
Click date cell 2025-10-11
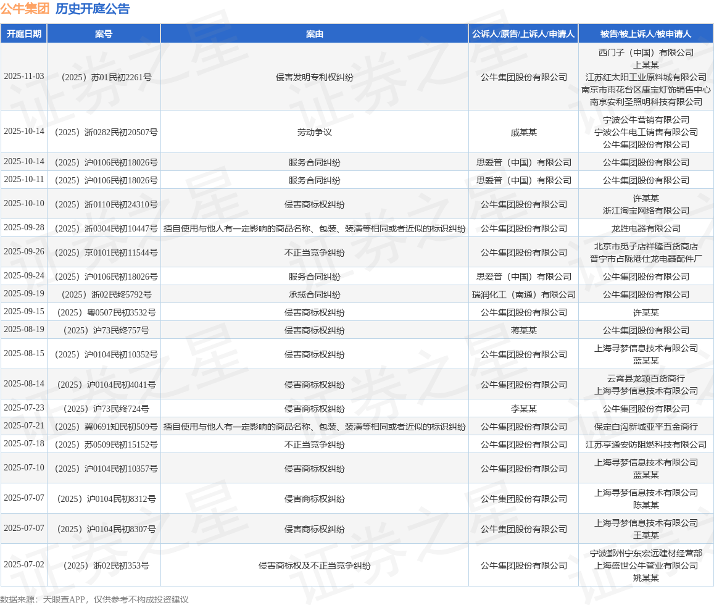(24, 180)
